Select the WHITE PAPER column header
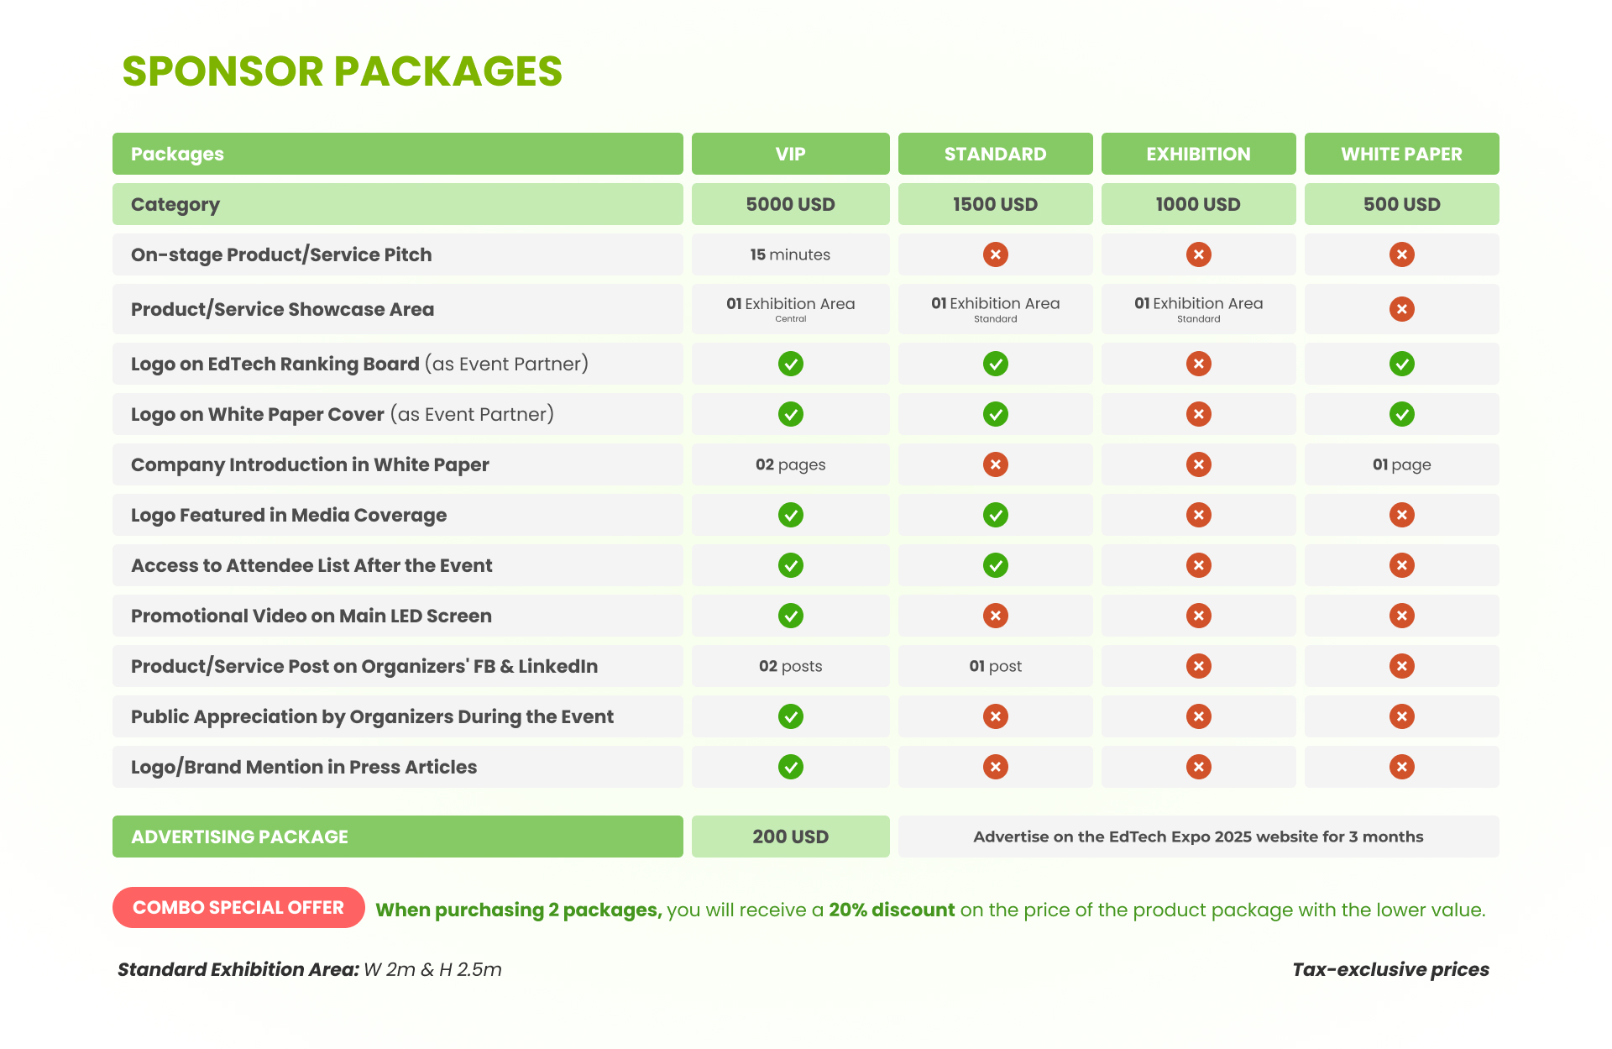 (x=1401, y=154)
